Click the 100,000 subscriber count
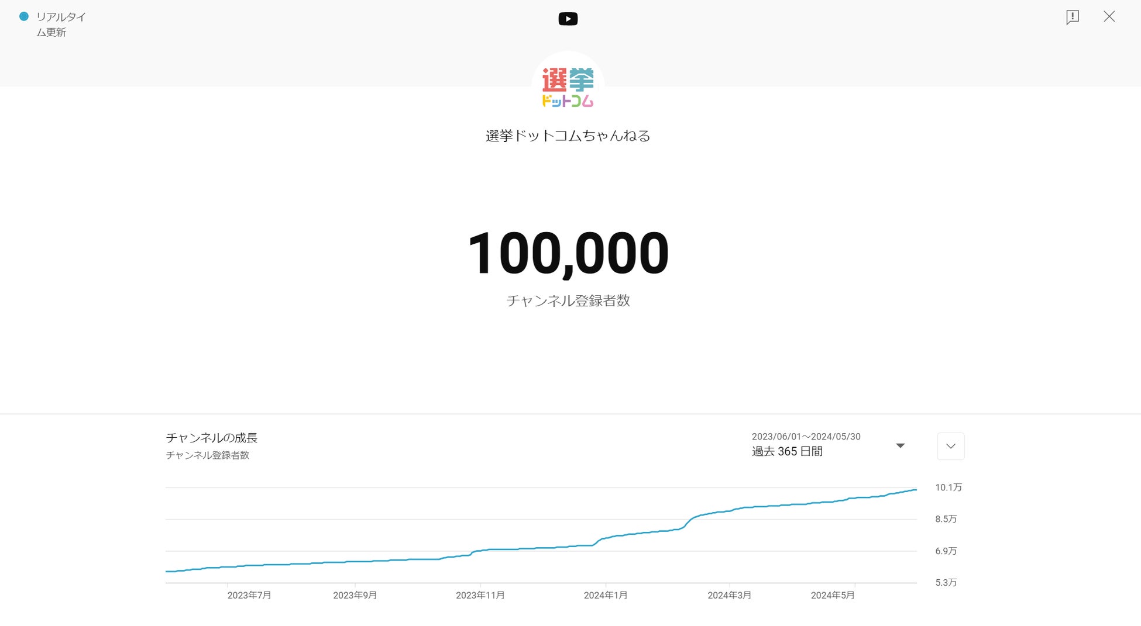The width and height of the screenshot is (1141, 626). (568, 253)
